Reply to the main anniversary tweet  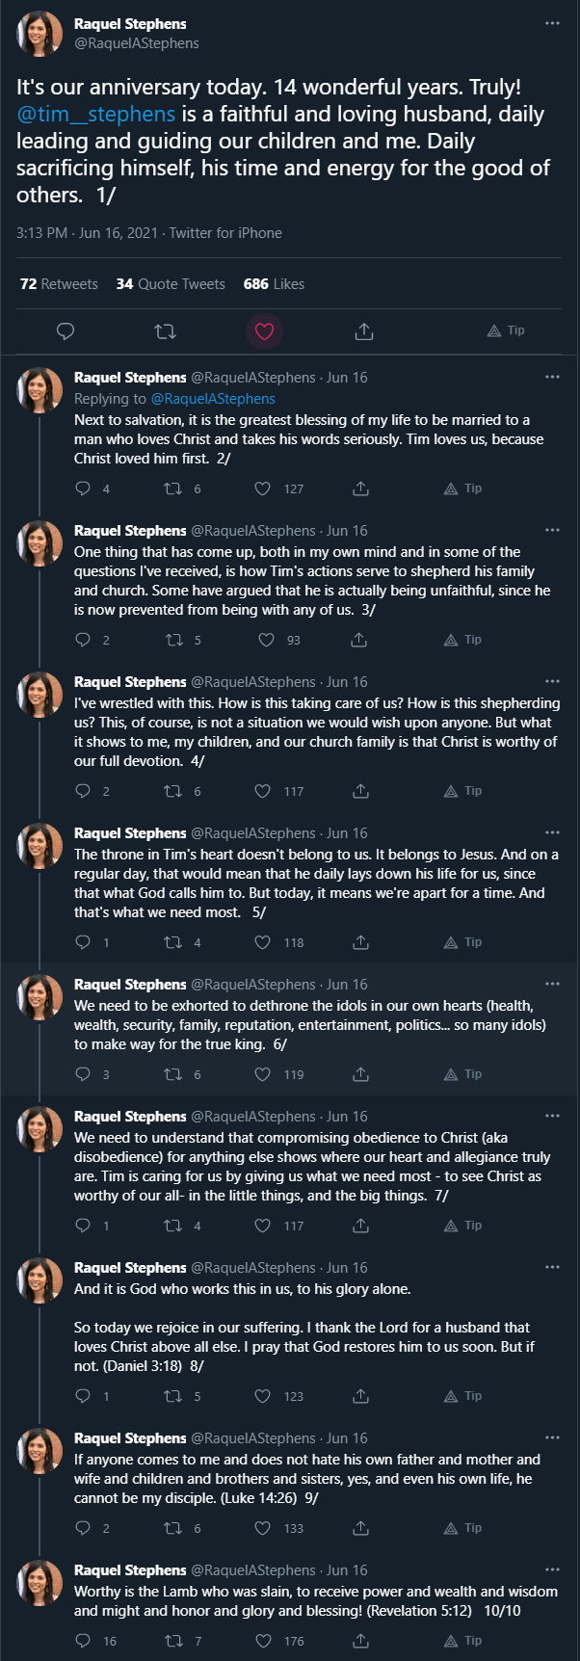coord(66,331)
